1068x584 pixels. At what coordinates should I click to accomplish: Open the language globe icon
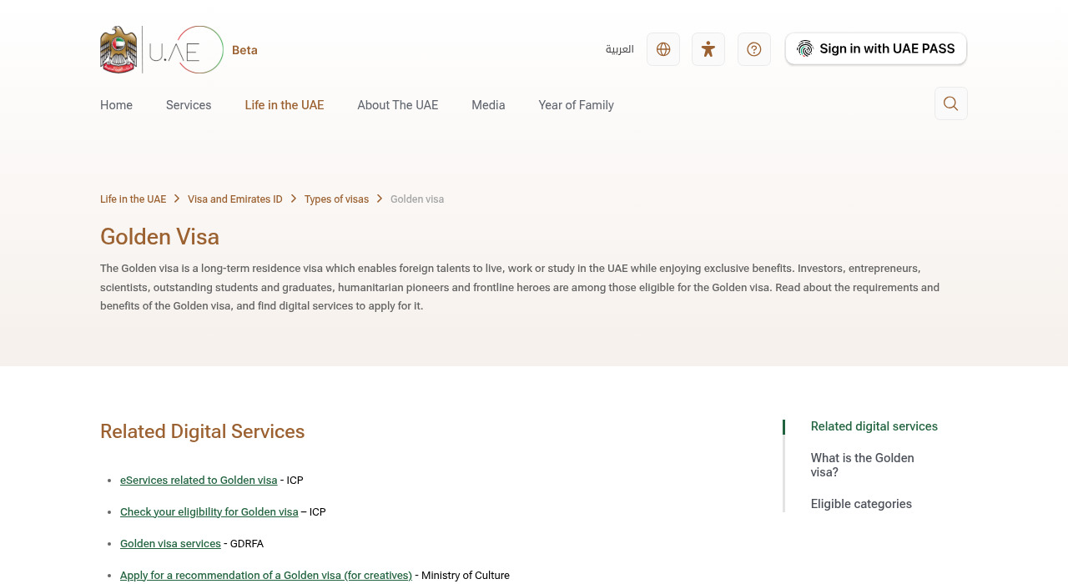click(663, 49)
